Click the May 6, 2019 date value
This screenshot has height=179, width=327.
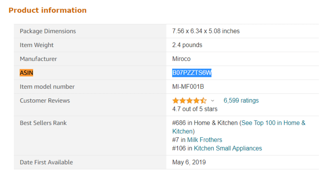tap(189, 162)
